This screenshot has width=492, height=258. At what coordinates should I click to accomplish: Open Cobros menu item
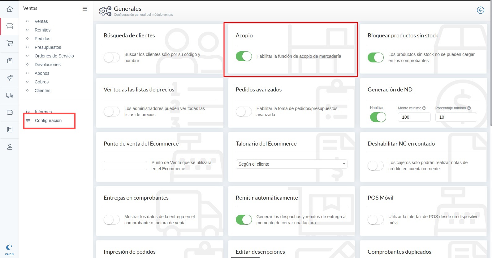(41, 82)
